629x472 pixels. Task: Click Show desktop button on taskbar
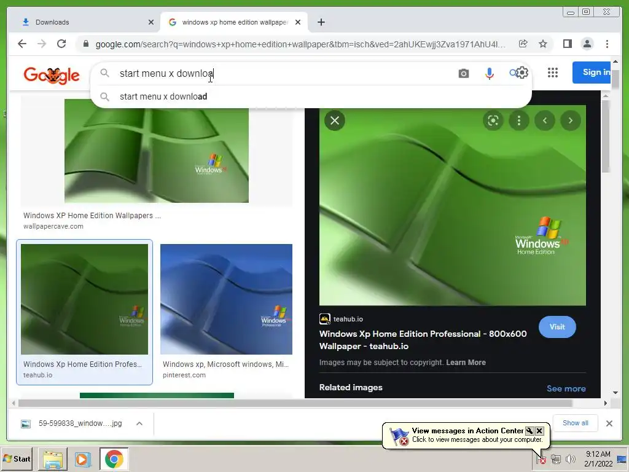point(622,458)
